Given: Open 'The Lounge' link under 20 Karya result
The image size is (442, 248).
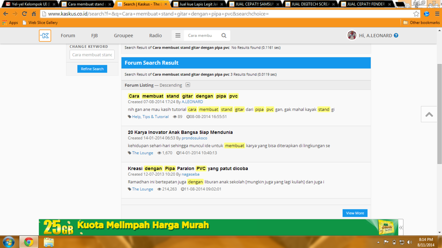Looking at the screenshot, I should tap(143, 153).
